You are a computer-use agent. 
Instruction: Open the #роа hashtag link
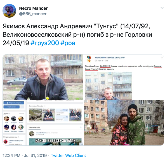pos(68,43)
